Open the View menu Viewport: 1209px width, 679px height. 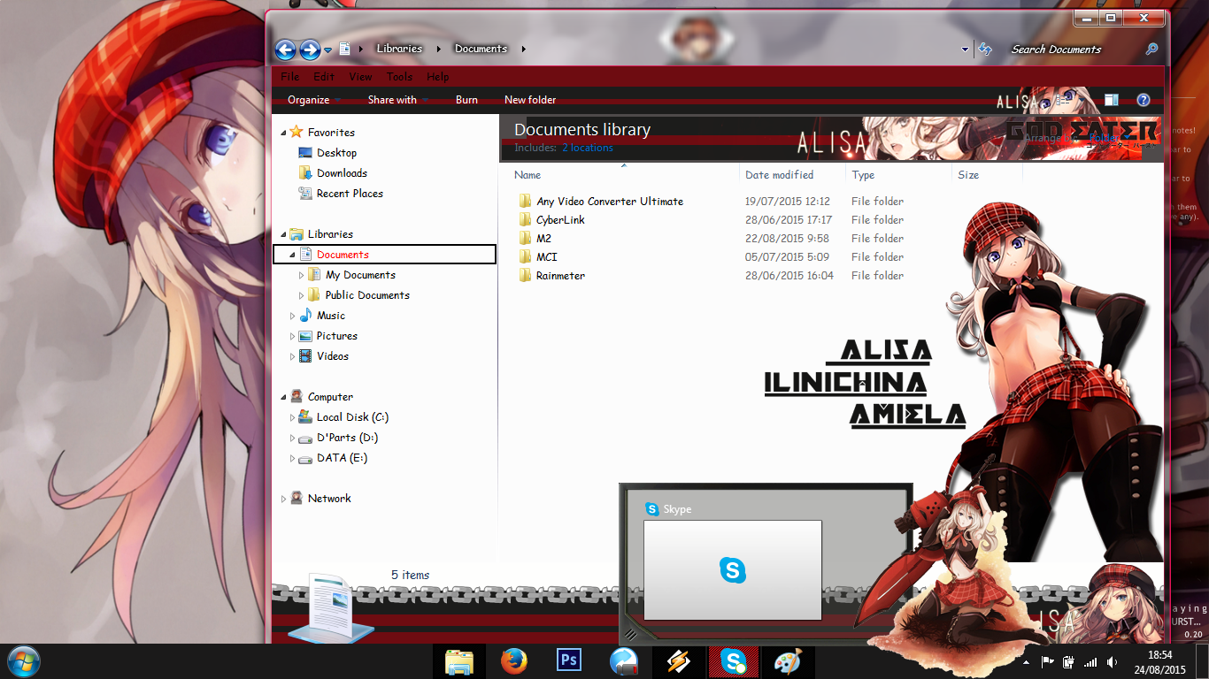pyautogui.click(x=360, y=77)
